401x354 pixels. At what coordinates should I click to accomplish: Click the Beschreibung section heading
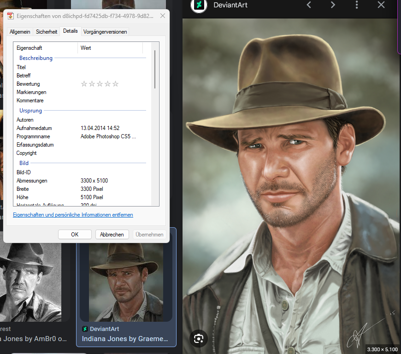36,58
